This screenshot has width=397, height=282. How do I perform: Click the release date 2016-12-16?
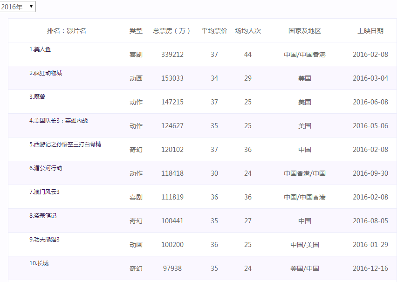(370, 268)
